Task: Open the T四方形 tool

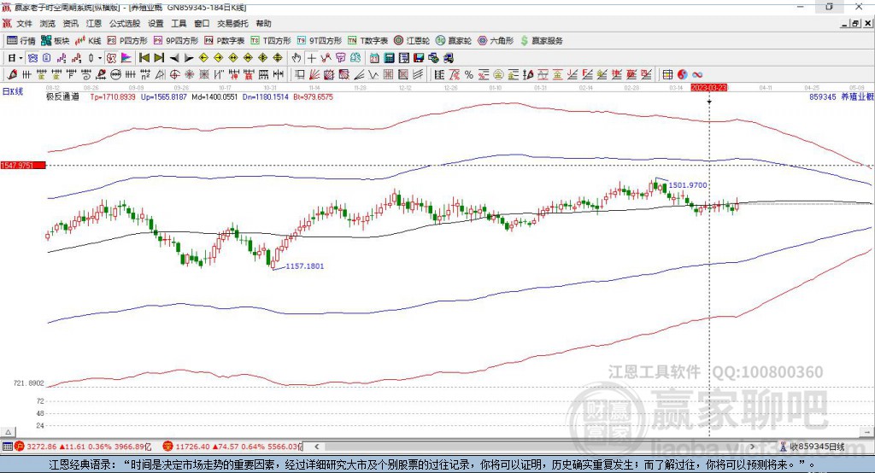Action: pyautogui.click(x=271, y=41)
